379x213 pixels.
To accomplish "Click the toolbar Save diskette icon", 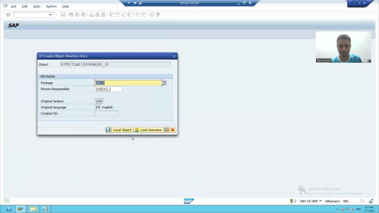I will click(63, 14).
